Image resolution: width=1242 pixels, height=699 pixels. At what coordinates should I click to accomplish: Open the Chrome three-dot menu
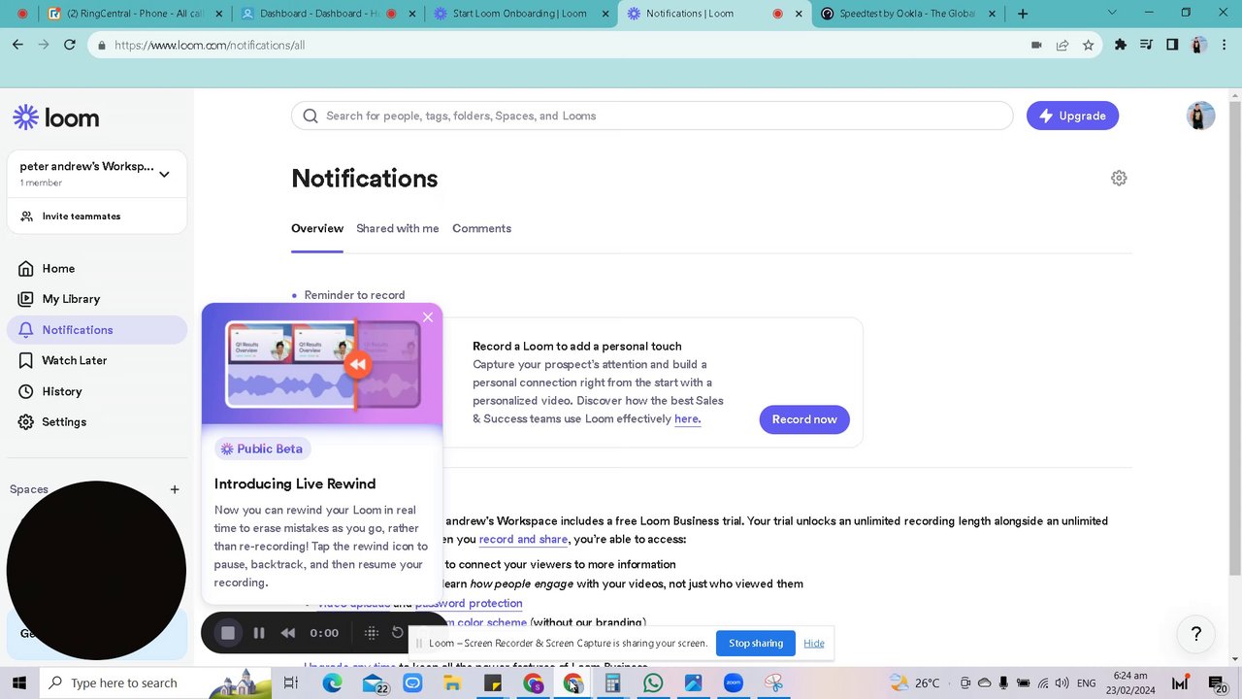click(x=1224, y=45)
